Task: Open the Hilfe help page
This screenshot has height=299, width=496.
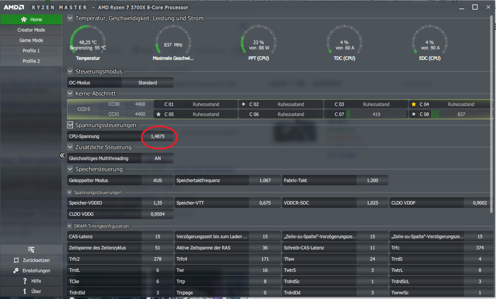Action: point(31,281)
